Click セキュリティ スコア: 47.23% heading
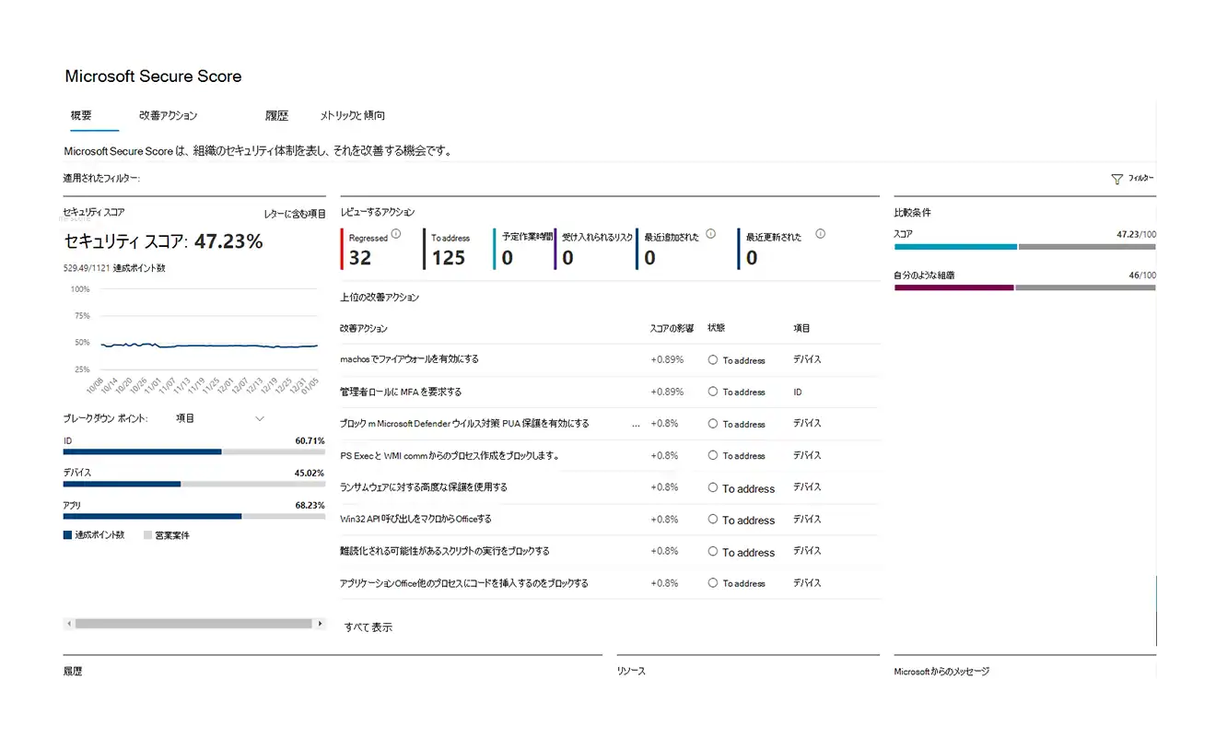This screenshot has width=1216, height=738. pos(163,242)
